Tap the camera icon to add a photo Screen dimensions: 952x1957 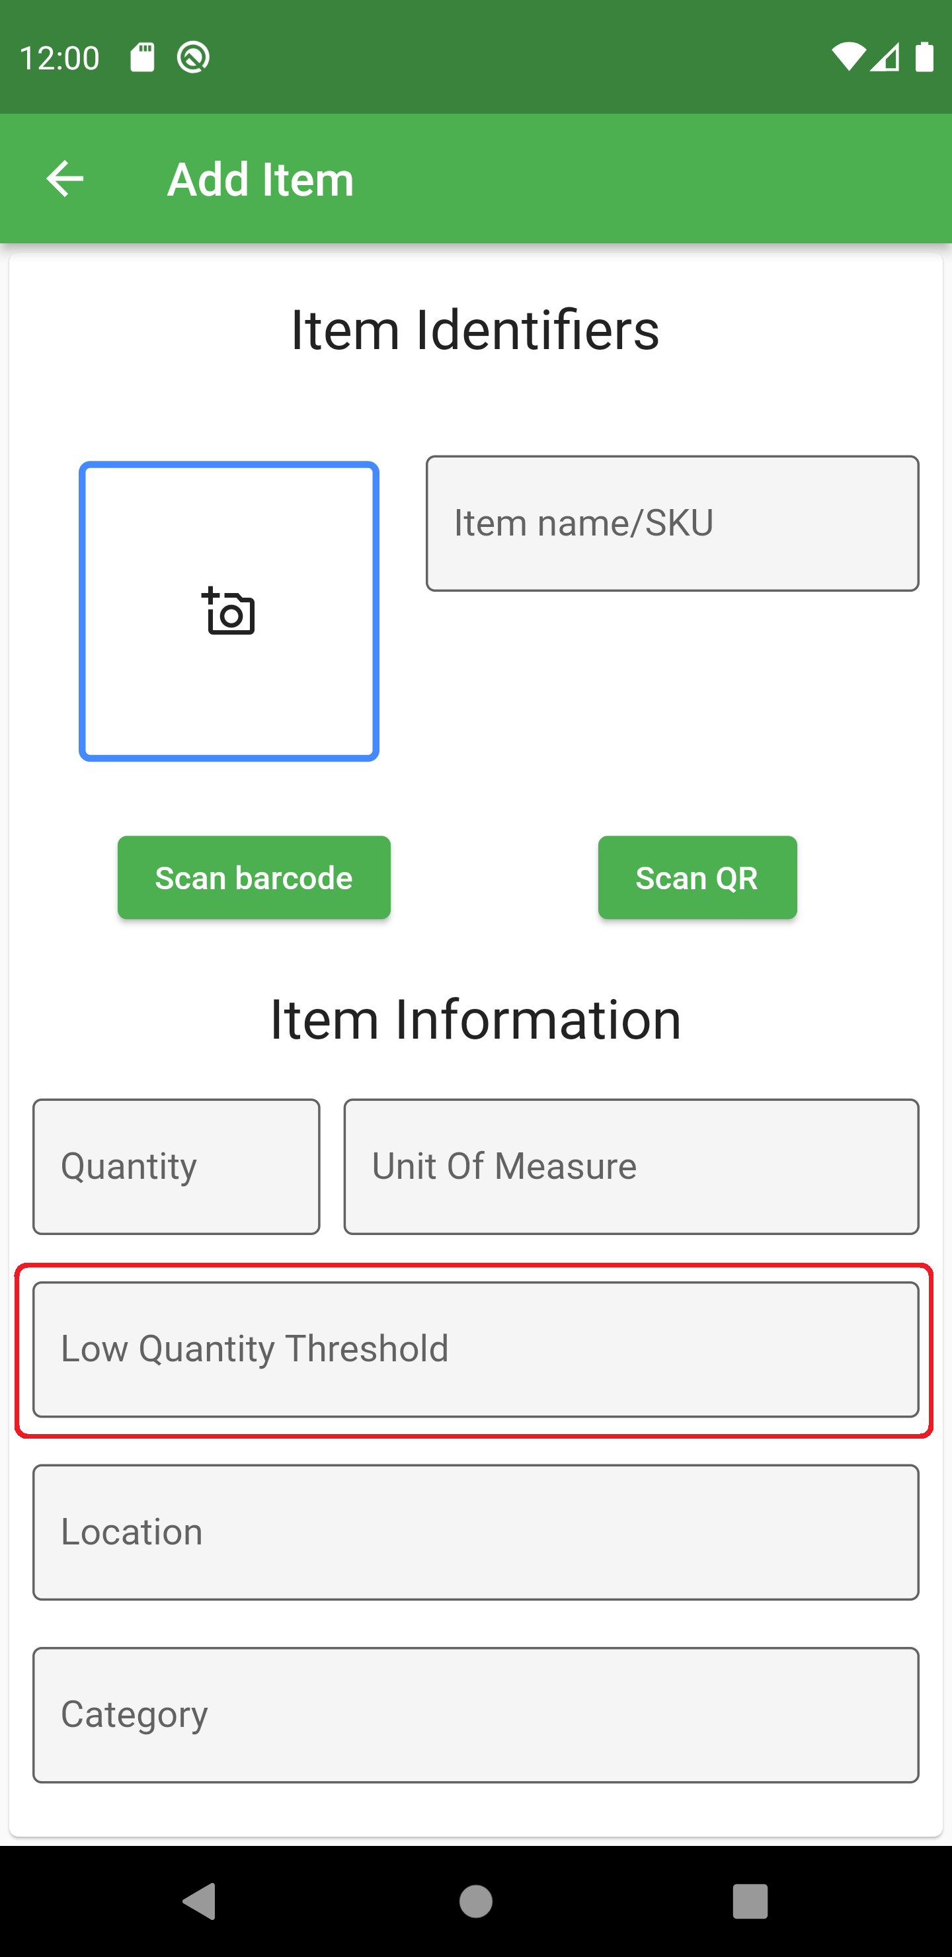[x=229, y=614]
